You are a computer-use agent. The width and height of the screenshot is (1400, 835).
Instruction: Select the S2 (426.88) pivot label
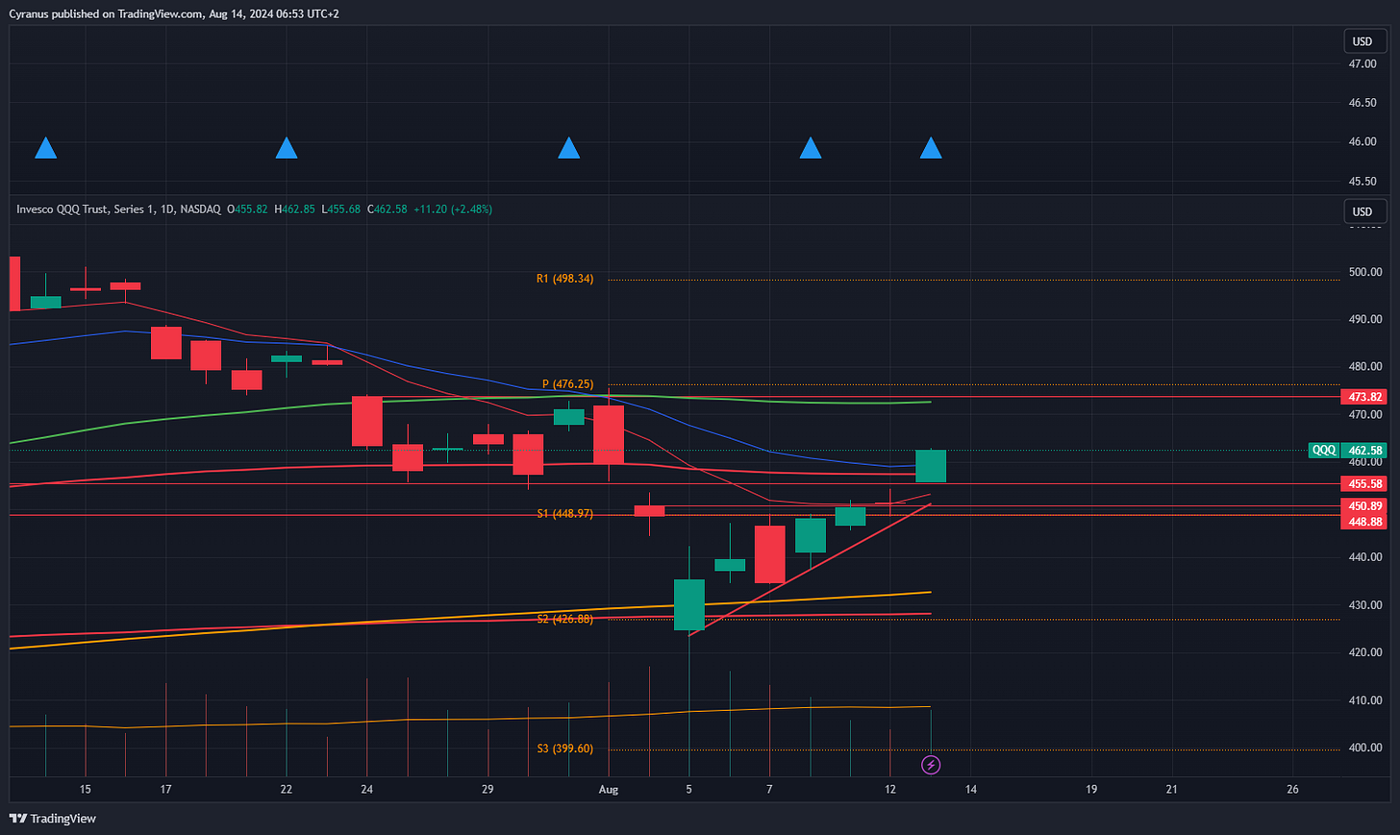[x=565, y=620]
